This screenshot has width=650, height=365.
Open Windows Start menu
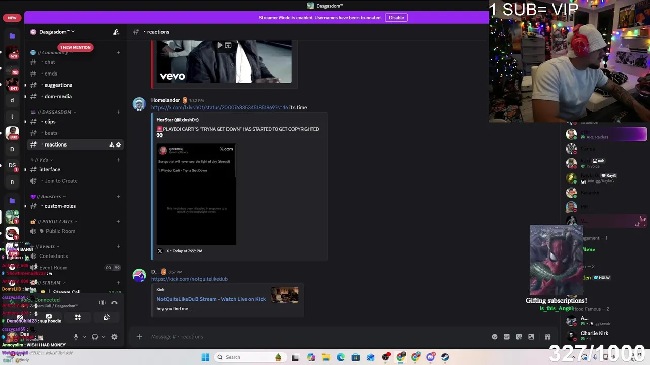[205, 357]
